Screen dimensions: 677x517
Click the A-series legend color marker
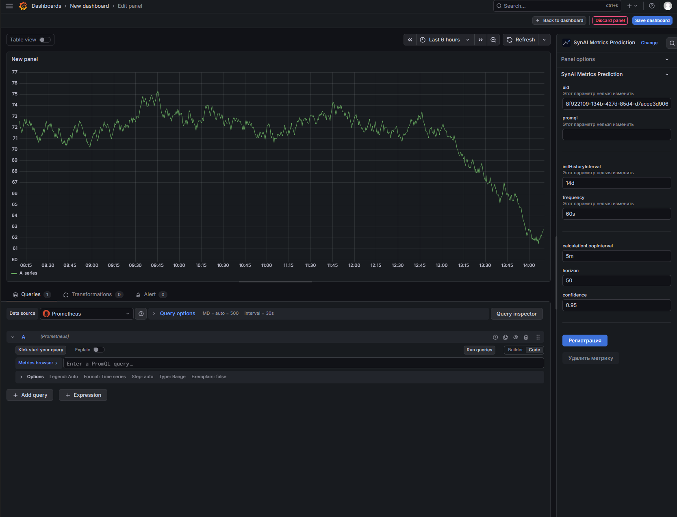[14, 273]
